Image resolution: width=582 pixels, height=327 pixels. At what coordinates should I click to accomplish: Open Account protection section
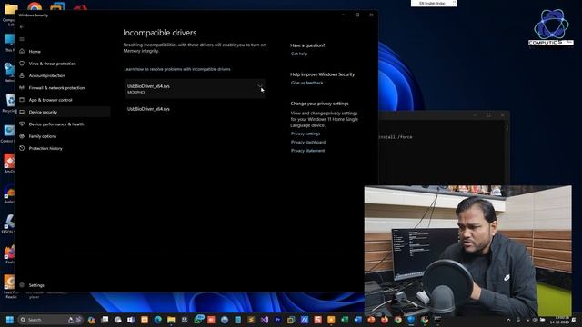(46, 75)
